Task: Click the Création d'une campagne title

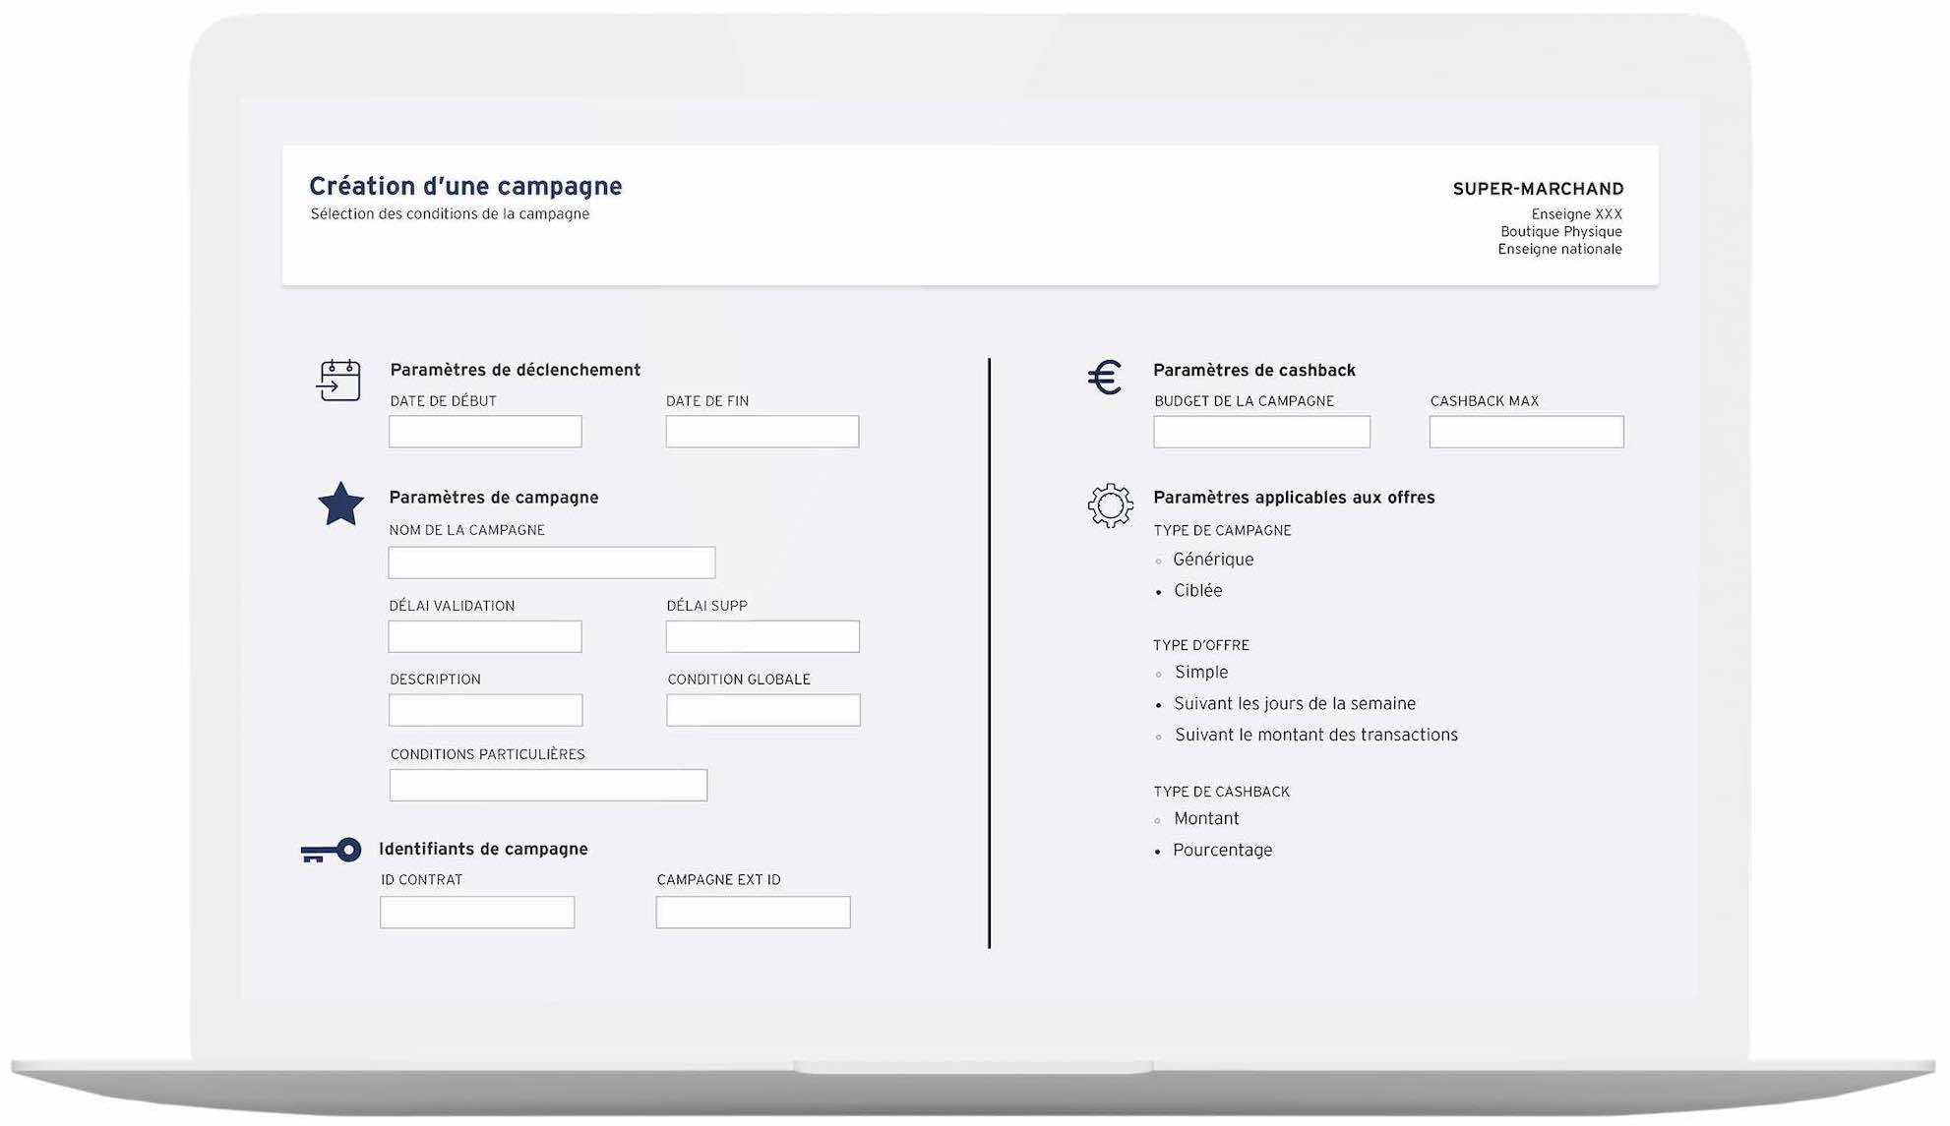Action: pos(466,187)
